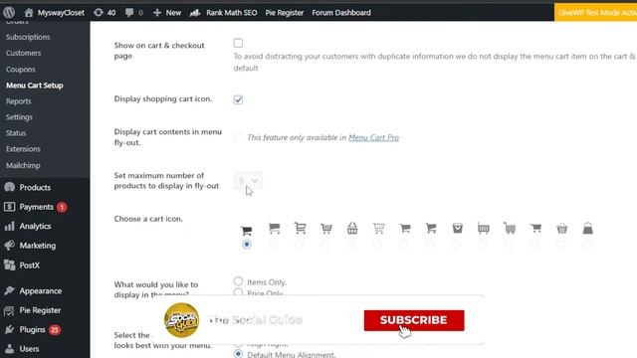Open the PostX menu icon
Image resolution: width=637 pixels, height=358 pixels.
tap(9, 266)
